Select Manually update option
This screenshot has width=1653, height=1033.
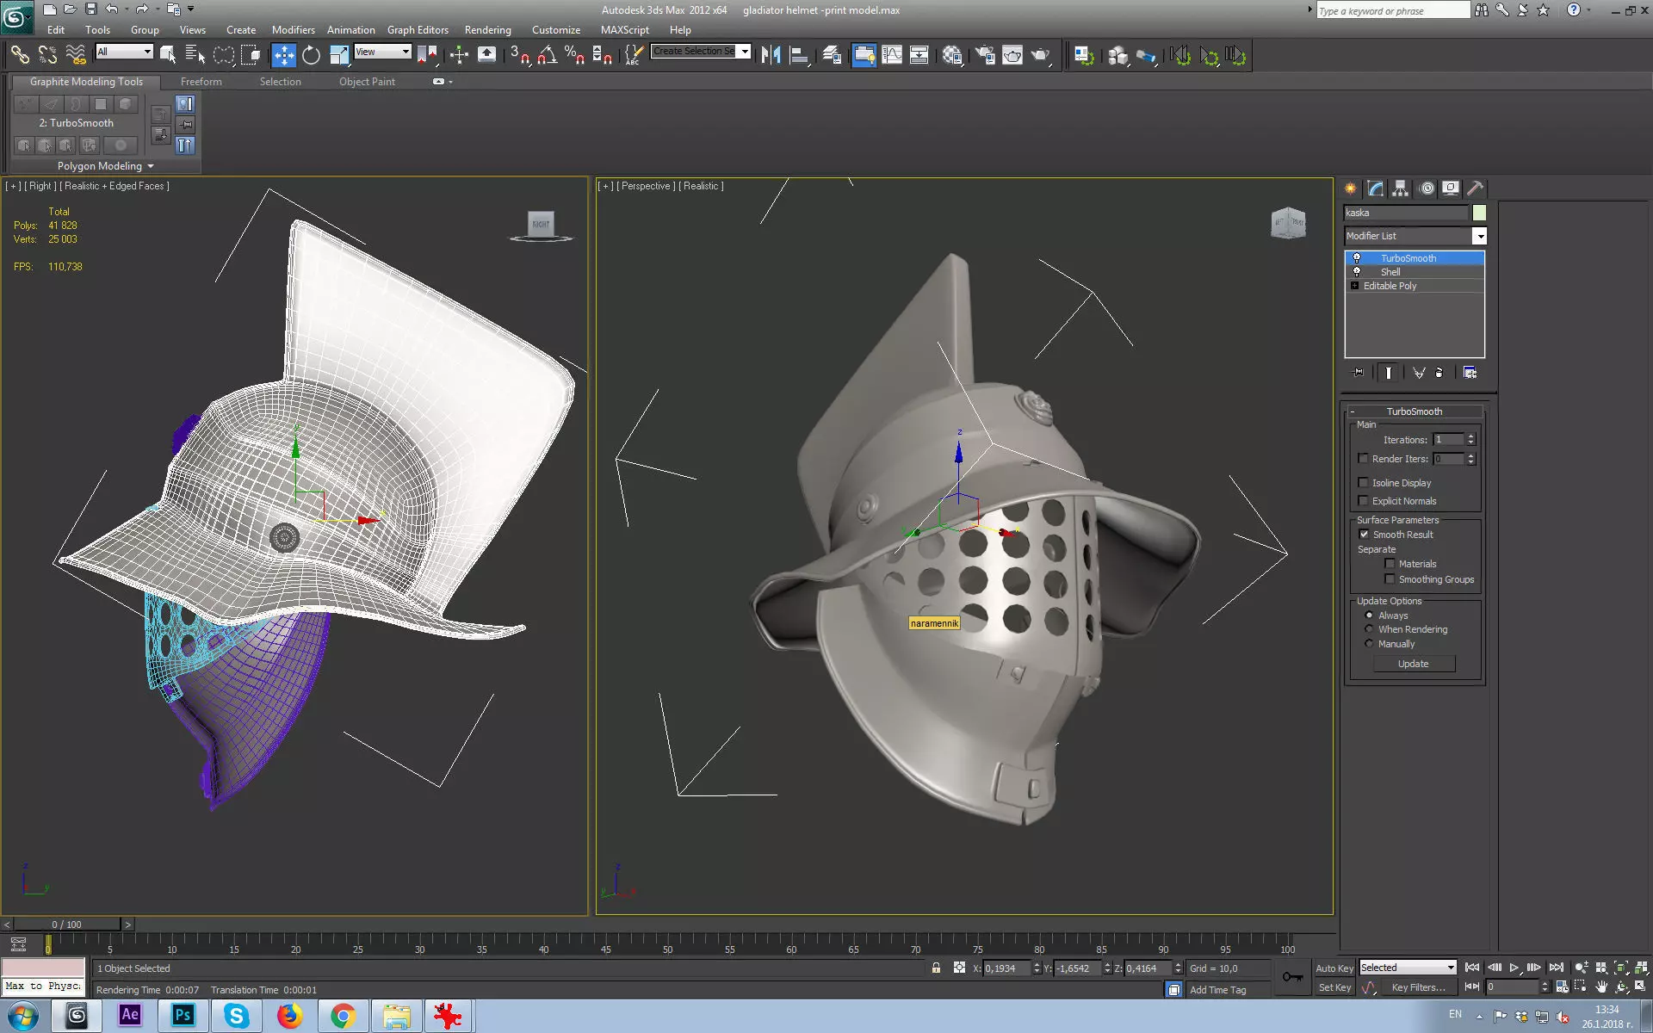[x=1369, y=644]
